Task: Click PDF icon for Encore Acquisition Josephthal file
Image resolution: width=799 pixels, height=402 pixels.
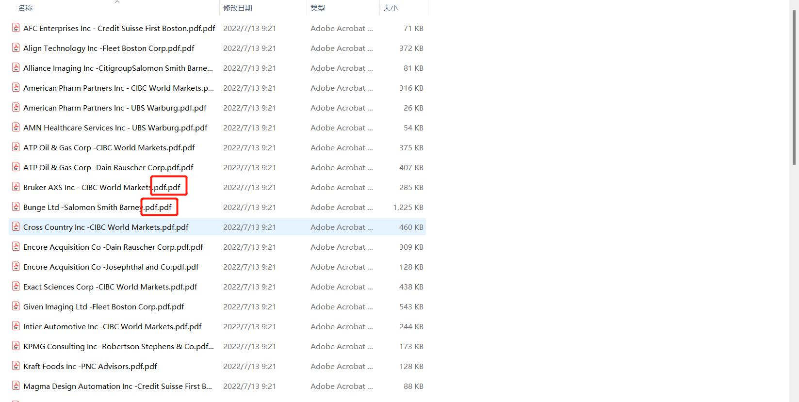Action: (16, 266)
